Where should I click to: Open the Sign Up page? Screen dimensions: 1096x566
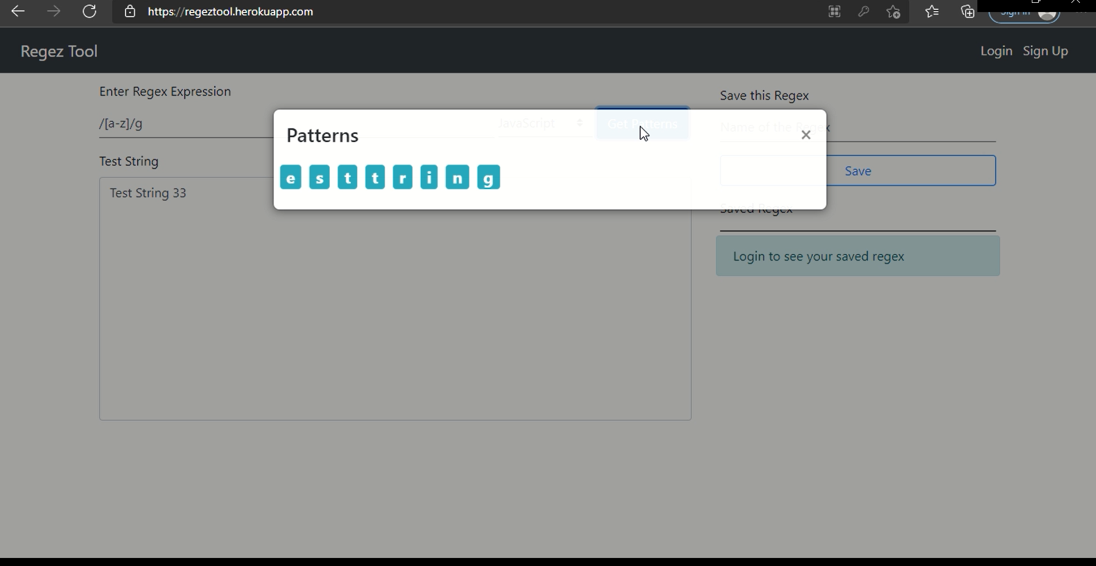(x=1046, y=51)
